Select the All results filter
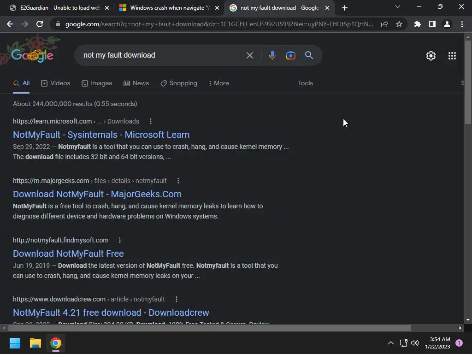 [21, 83]
